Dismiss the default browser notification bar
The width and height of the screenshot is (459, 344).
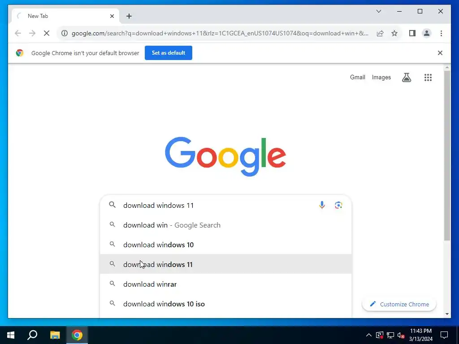440,53
